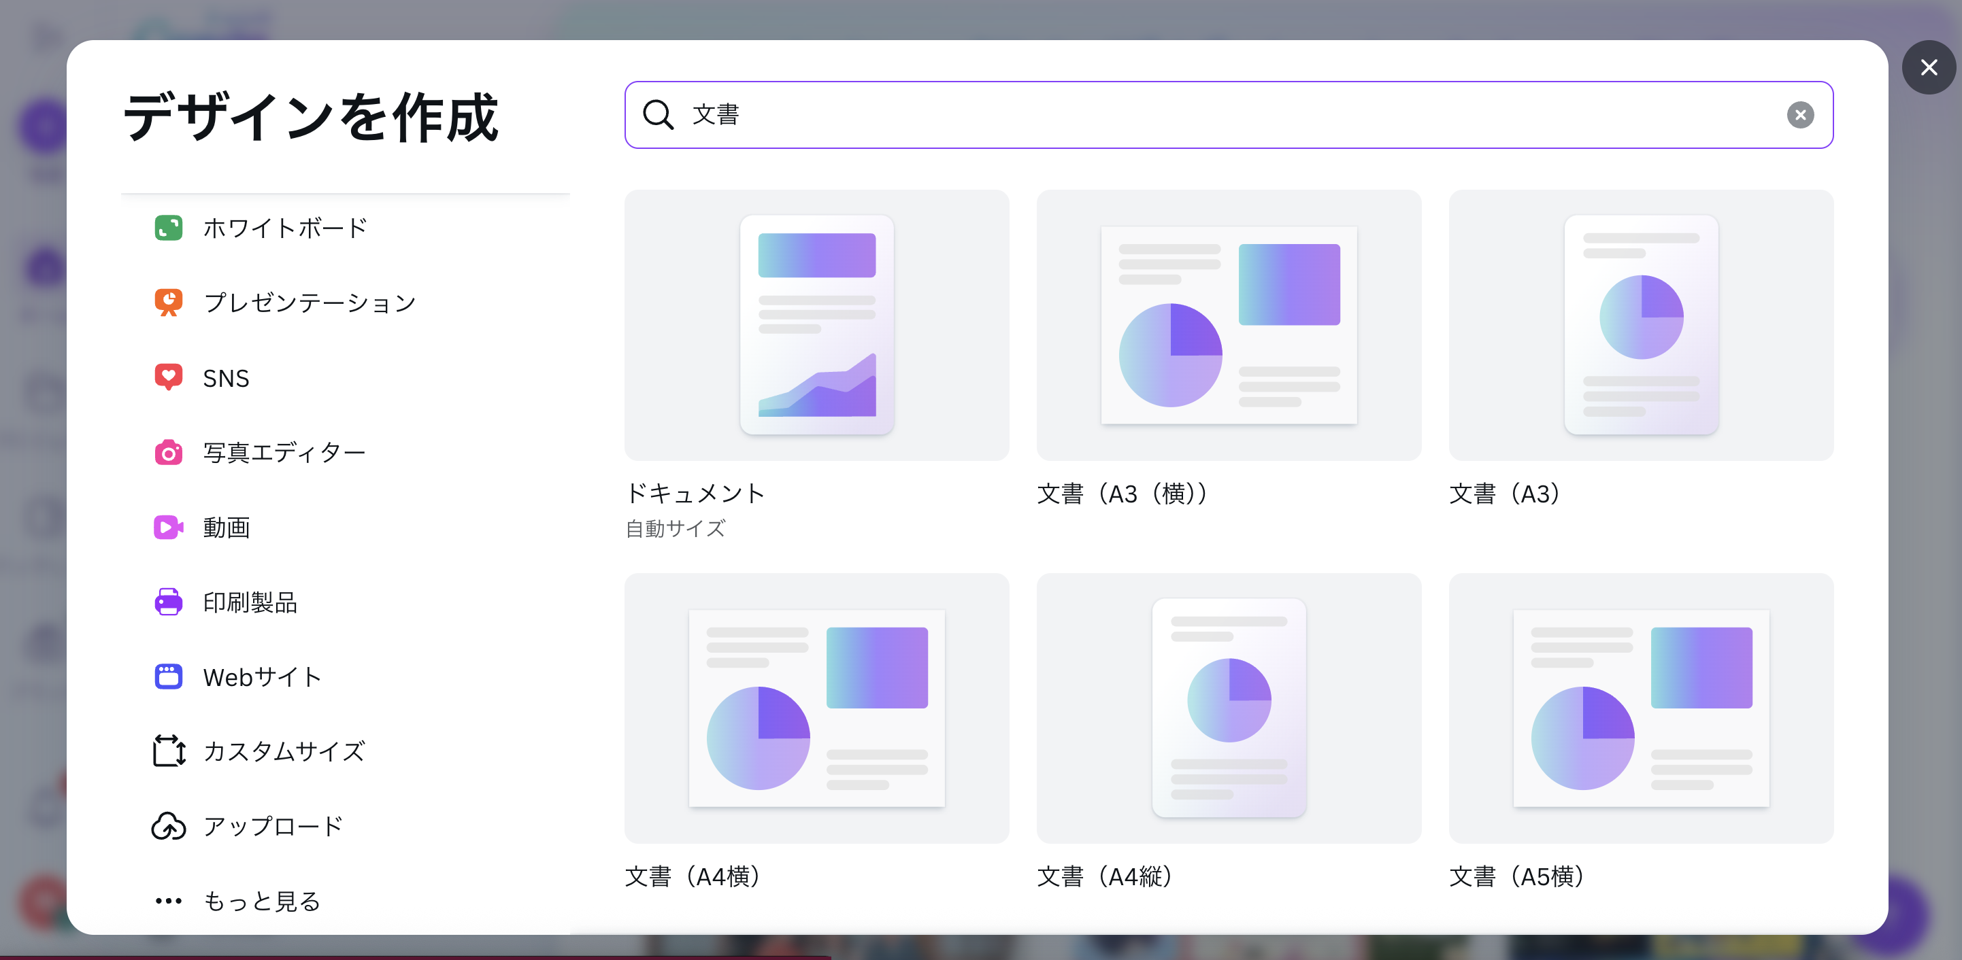Image resolution: width=1962 pixels, height=960 pixels.
Task: Choose the ドキュメント auto-size thumbnail
Action: pos(816,325)
